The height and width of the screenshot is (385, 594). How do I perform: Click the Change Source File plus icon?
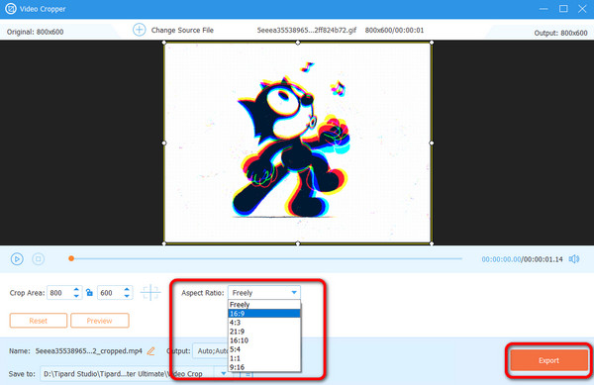tap(139, 30)
